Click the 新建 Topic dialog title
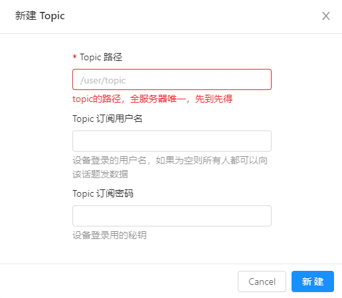 pos(40,16)
